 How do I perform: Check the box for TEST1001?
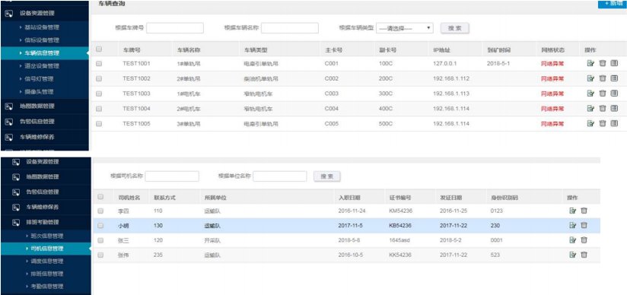coord(99,64)
